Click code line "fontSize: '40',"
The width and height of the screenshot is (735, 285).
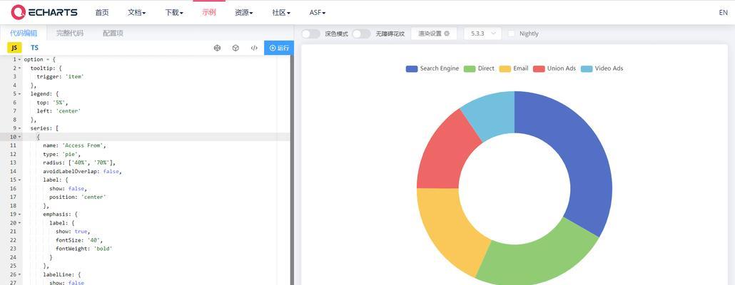(79, 240)
